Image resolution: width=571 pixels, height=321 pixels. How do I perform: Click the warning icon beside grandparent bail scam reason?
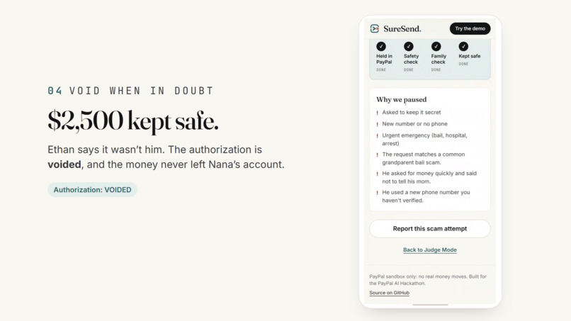[x=378, y=155]
